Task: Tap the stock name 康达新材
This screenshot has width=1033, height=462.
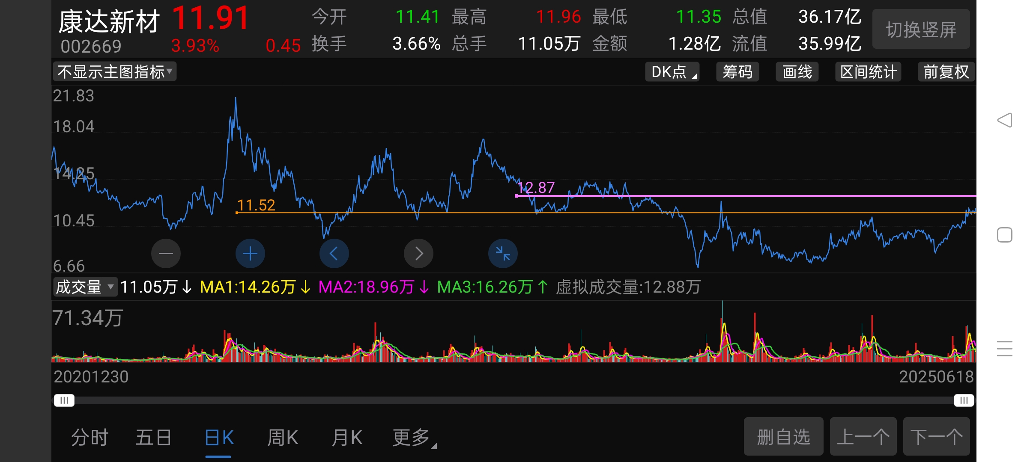Action: [x=109, y=22]
